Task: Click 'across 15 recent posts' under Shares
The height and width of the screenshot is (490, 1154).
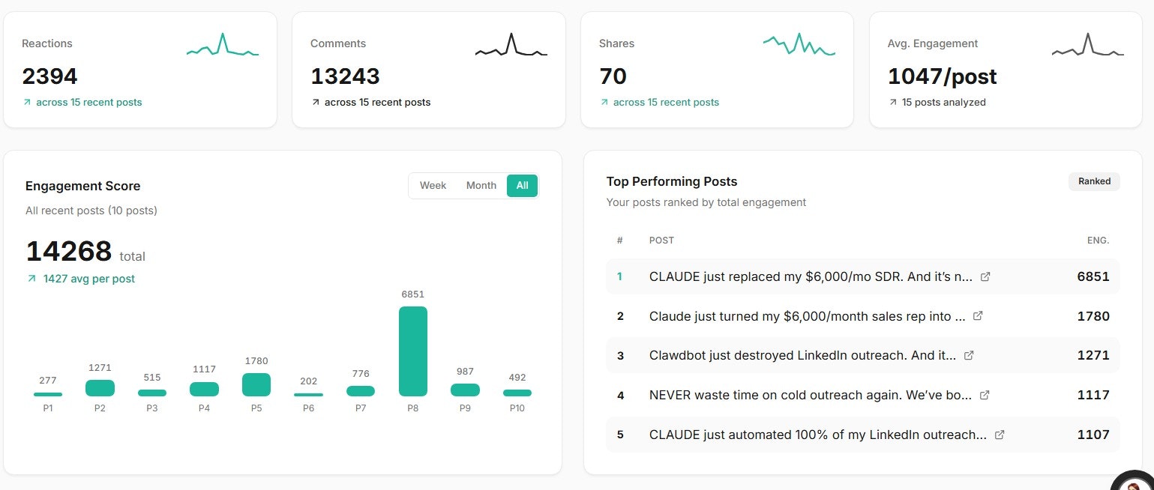Action: click(x=666, y=102)
